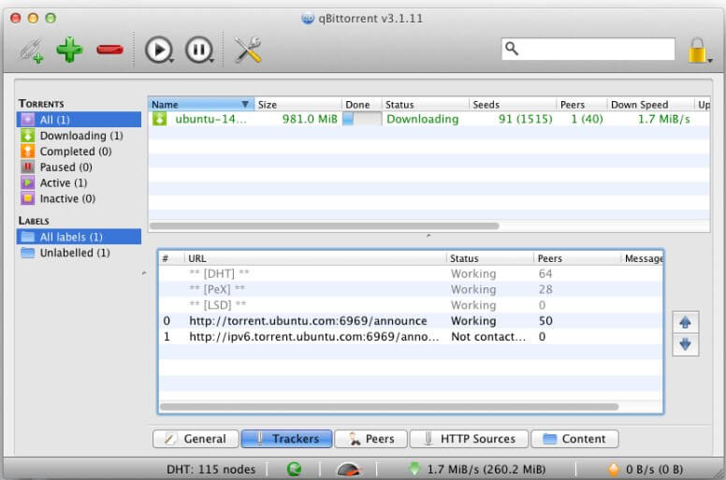This screenshot has height=480, width=726.
Task: Click the upload speed 0 B/s status
Action: (x=646, y=470)
